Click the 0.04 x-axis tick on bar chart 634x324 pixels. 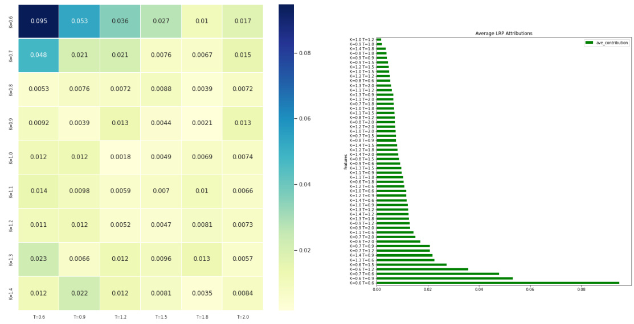[x=478, y=289]
